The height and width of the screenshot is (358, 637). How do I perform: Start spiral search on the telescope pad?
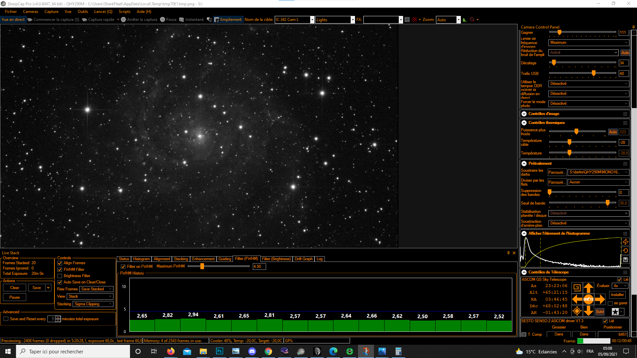(x=577, y=288)
